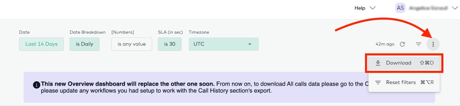This screenshot has width=460, height=106.
Task: Click the refresh dashboard icon
Action: (402, 44)
